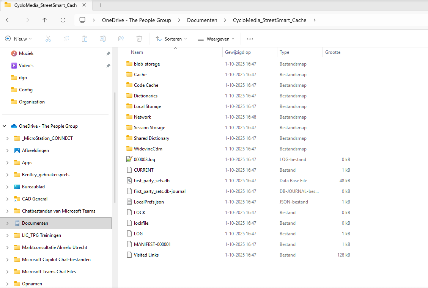Select the Local Storage folder
The width and height of the screenshot is (428, 288).
[x=147, y=106]
